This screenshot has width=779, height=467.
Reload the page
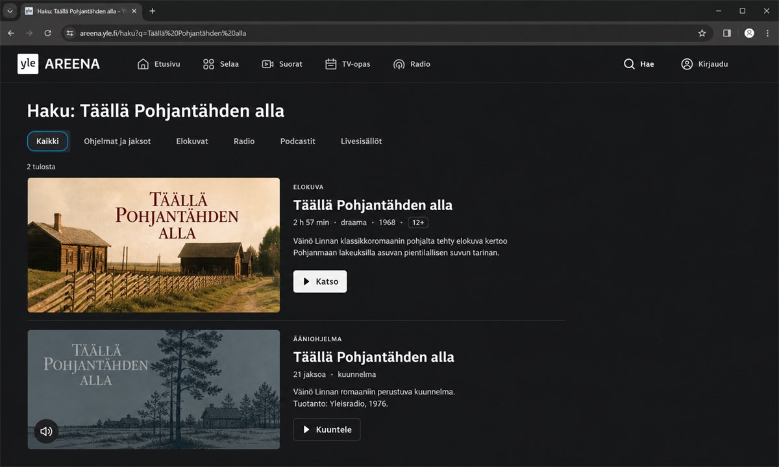pos(47,33)
